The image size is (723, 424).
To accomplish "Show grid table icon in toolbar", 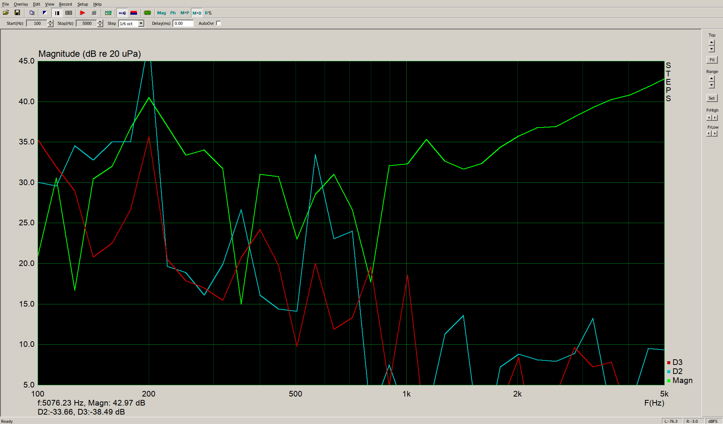I will [69, 13].
